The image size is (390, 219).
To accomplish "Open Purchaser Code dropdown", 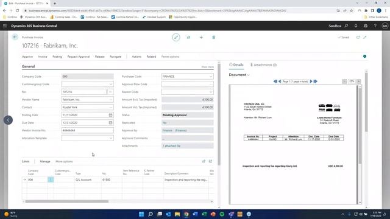I will [211, 77].
